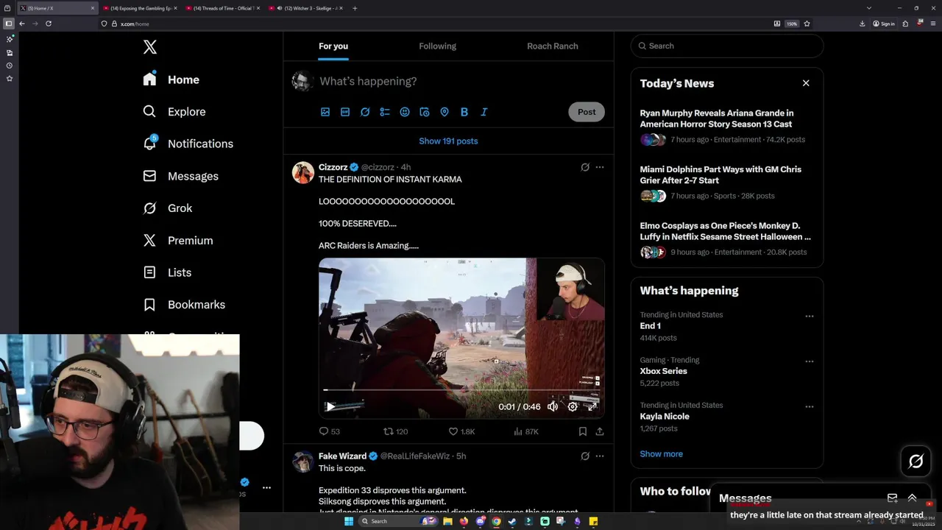Open Lists in the sidebar

point(167,272)
